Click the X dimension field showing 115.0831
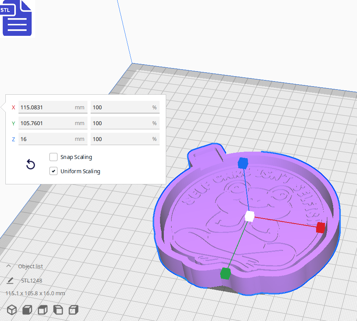357x321 pixels. click(x=53, y=107)
